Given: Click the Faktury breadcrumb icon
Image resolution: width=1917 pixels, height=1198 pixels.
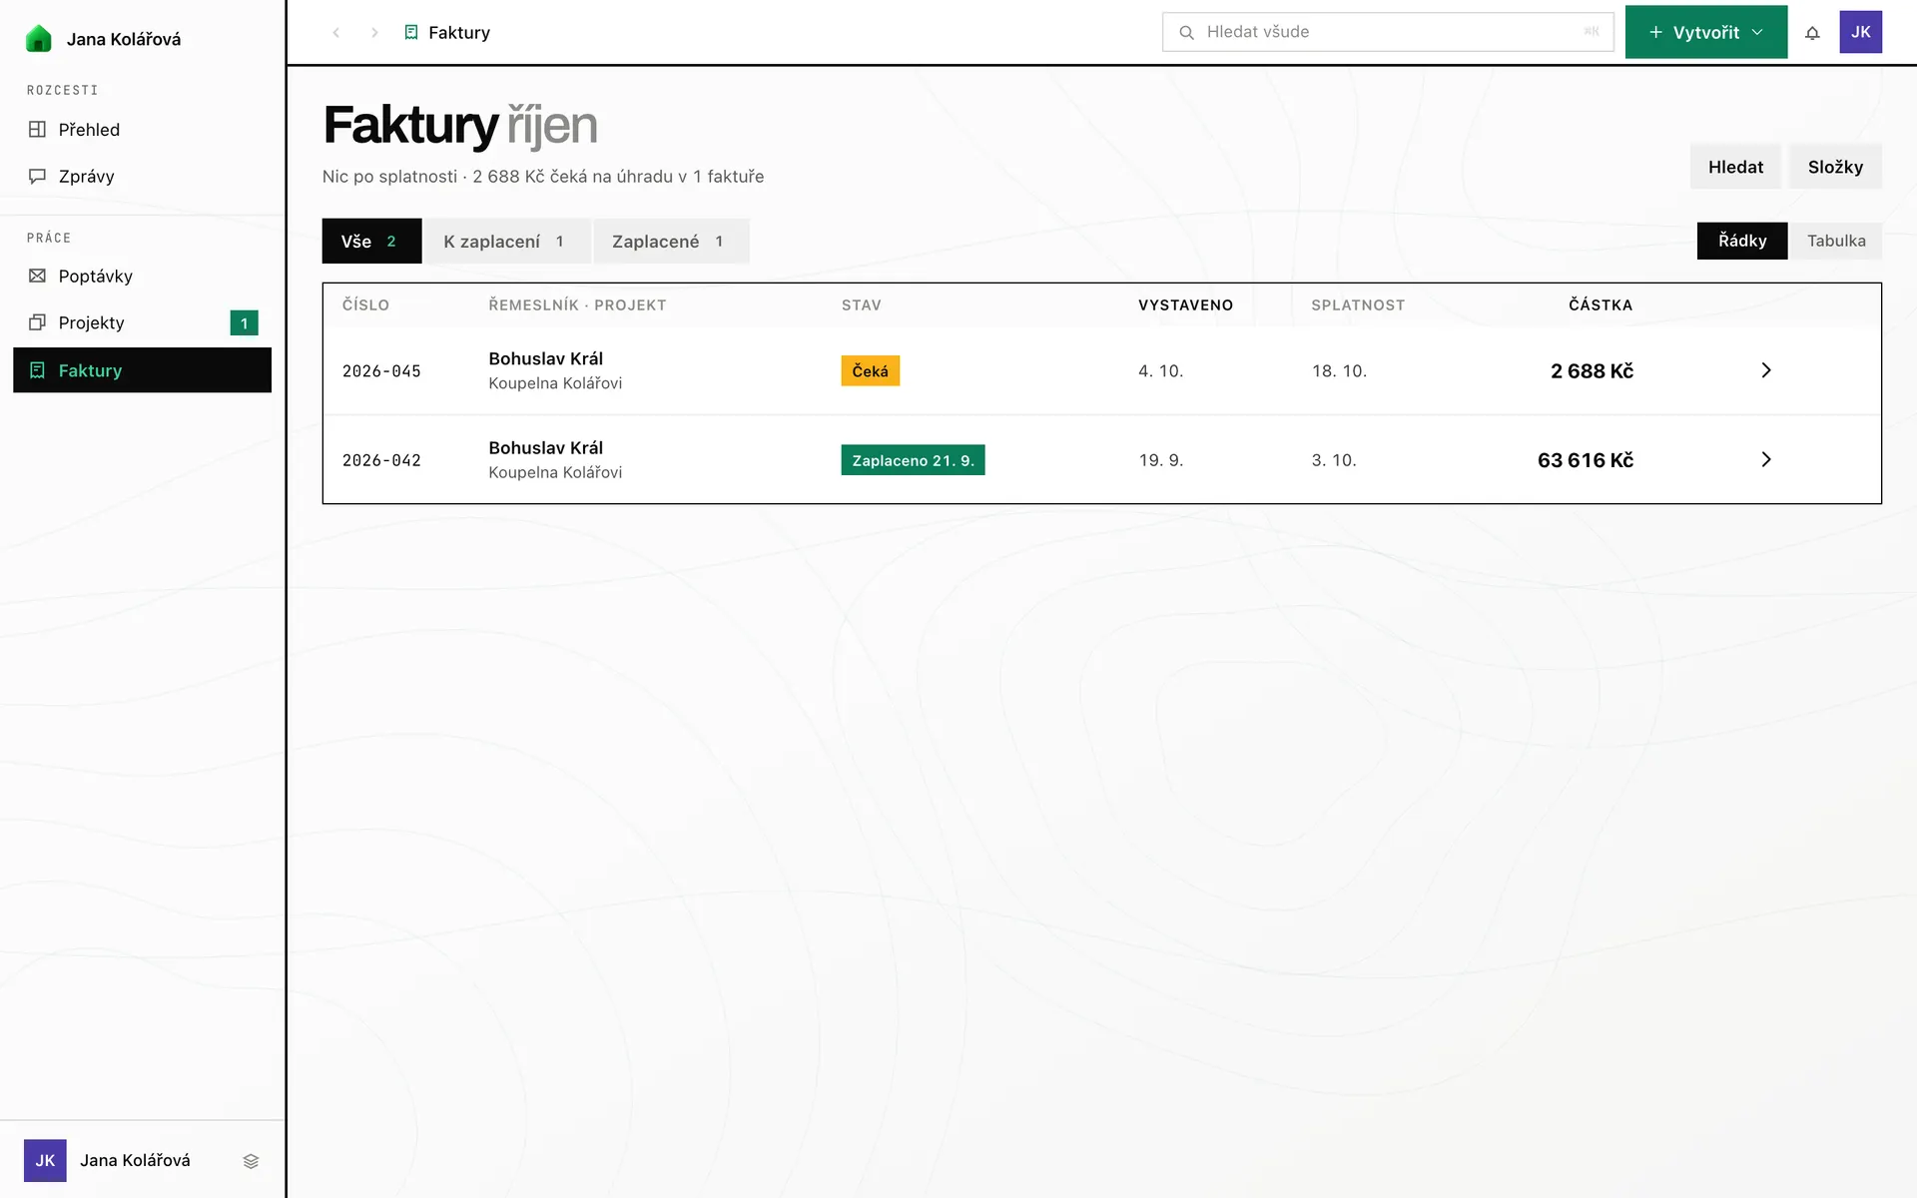Looking at the screenshot, I should (x=411, y=32).
